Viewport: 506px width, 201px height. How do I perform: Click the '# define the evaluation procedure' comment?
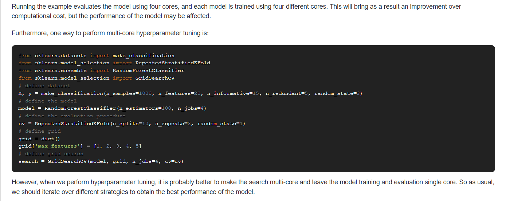[72, 116]
